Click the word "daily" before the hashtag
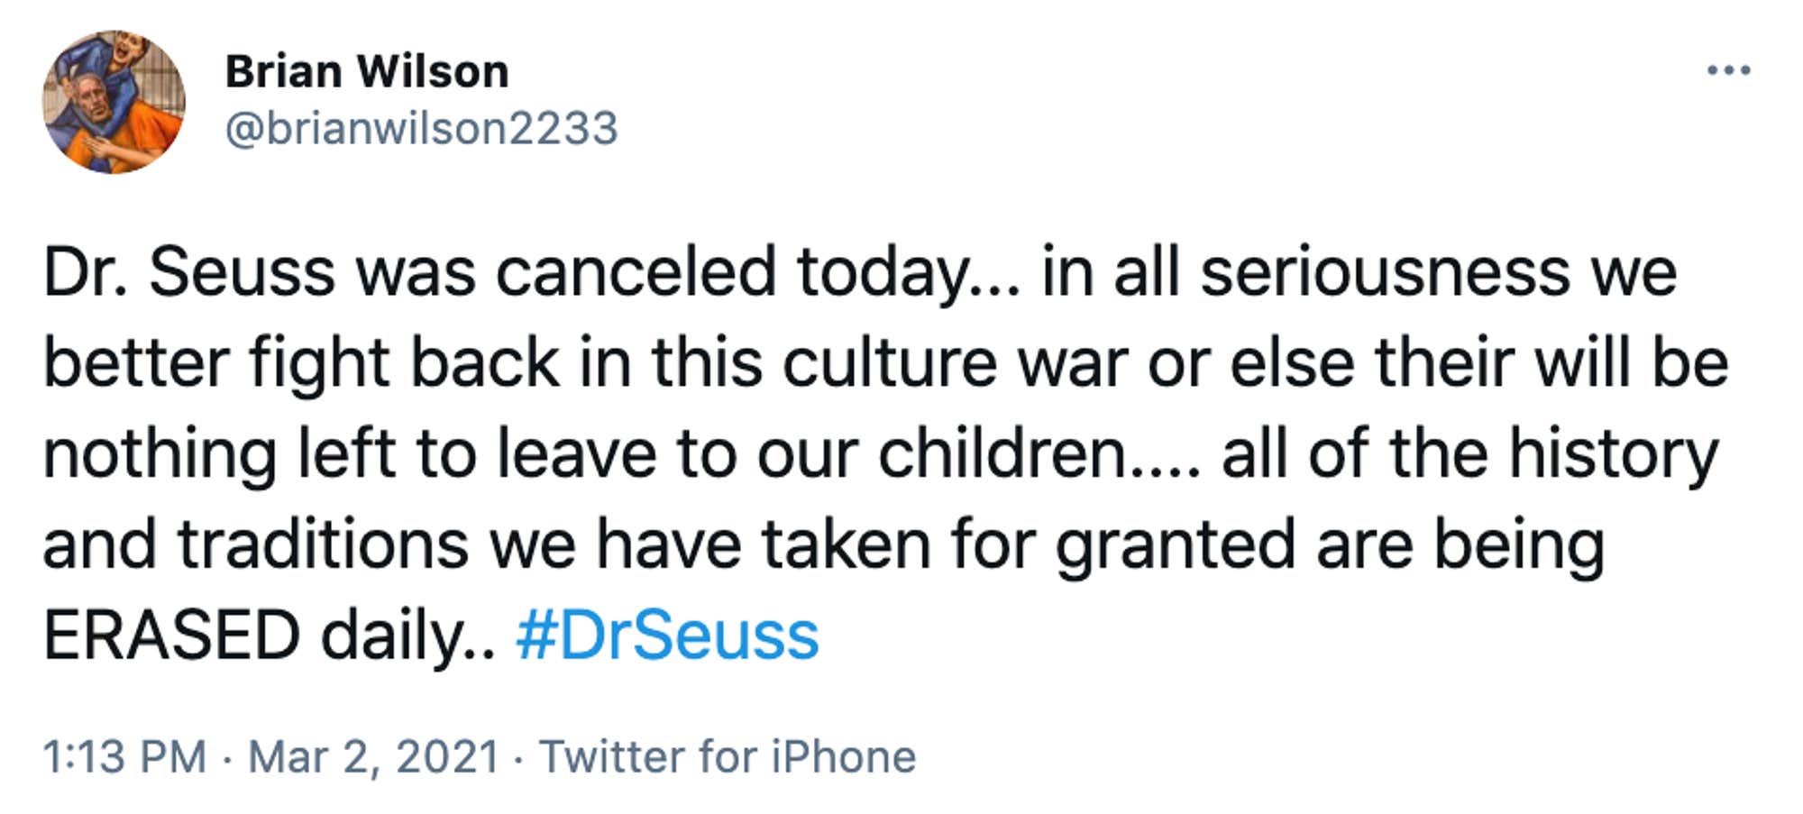Viewport: 1803px width, 814px height. pos(391,636)
